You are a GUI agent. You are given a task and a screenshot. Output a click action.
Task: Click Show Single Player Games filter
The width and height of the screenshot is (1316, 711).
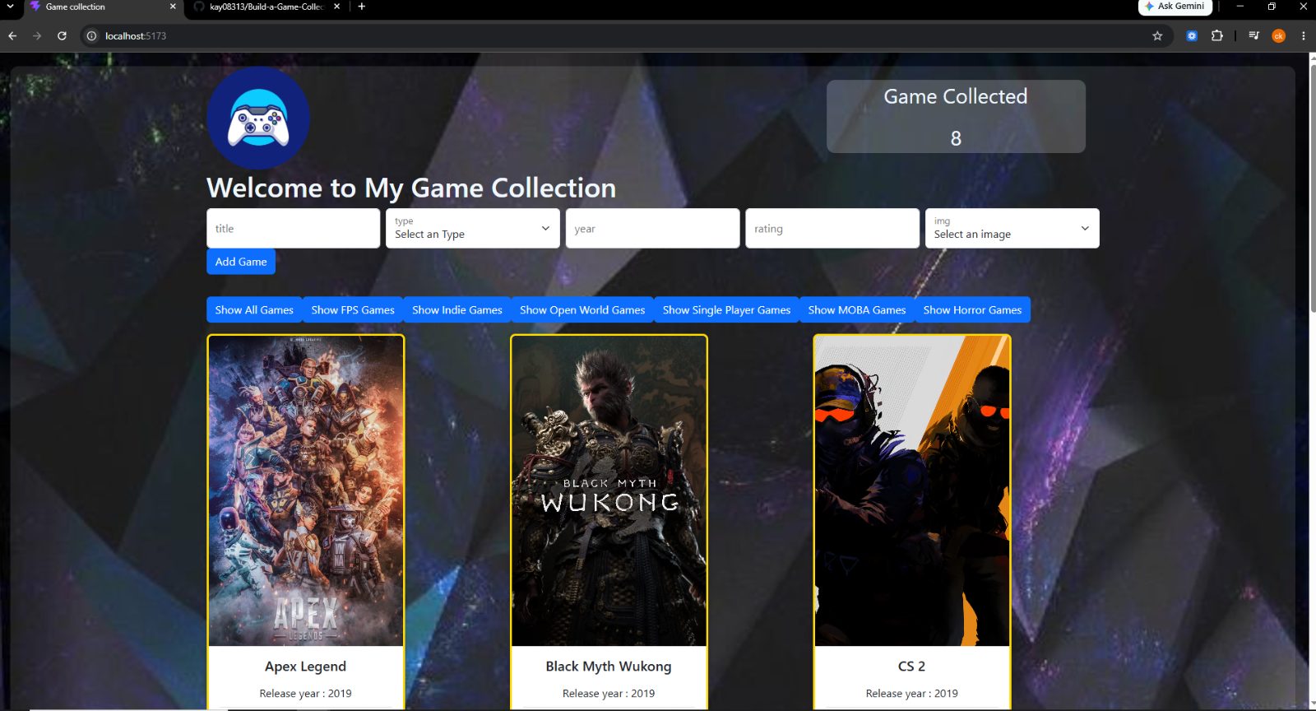tap(726, 309)
